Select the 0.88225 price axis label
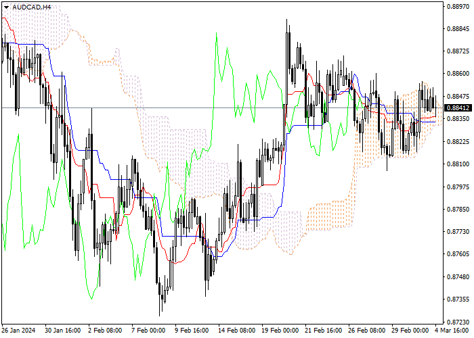The width and height of the screenshot is (474, 338). (x=458, y=141)
